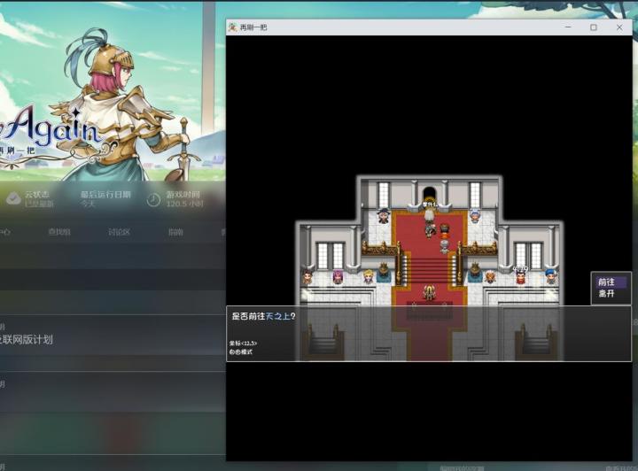638x471 pixels.
Task: Click the 自由模式 mode label
Action: tap(240, 352)
